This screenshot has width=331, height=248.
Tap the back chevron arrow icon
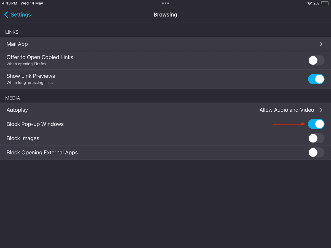pyautogui.click(x=6, y=15)
